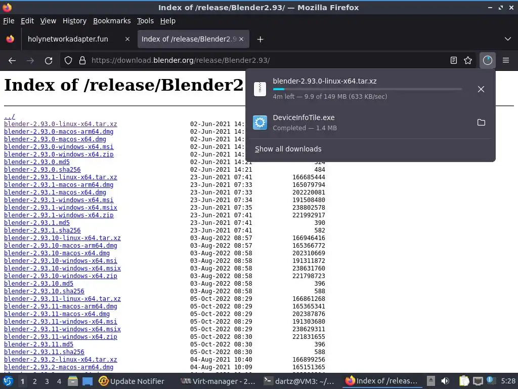518x389 pixels.
Task: Open the History menu
Action: tap(74, 21)
